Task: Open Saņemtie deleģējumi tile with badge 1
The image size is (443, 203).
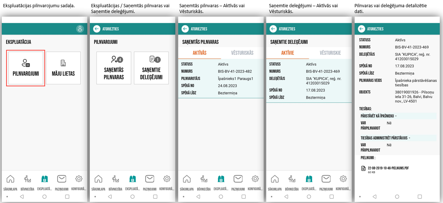Action: click(151, 68)
